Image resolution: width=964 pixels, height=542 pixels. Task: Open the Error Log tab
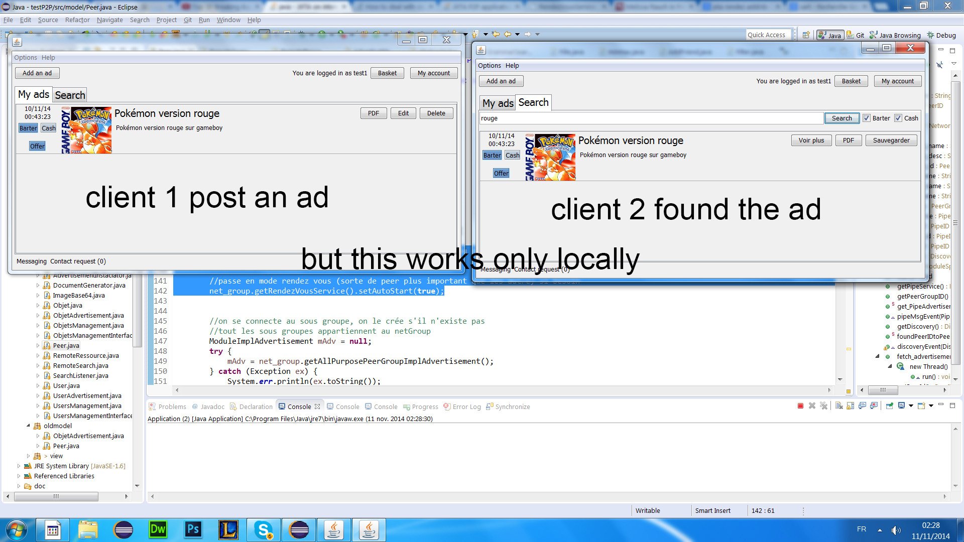[x=462, y=406]
